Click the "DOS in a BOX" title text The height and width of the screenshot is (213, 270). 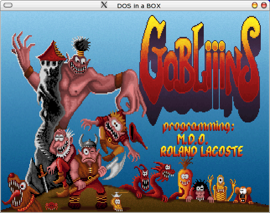pos(139,6)
